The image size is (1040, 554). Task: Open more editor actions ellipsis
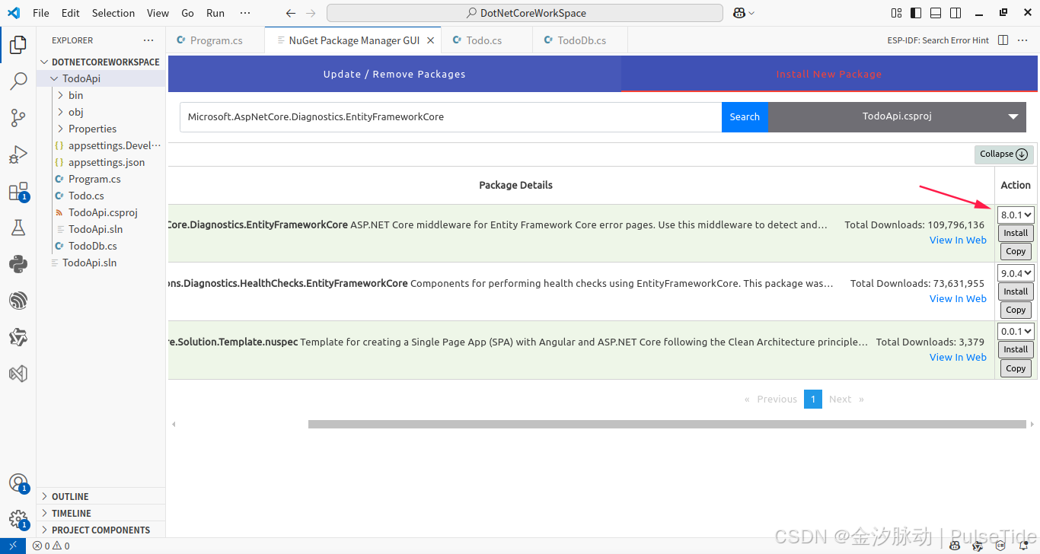point(1023,40)
